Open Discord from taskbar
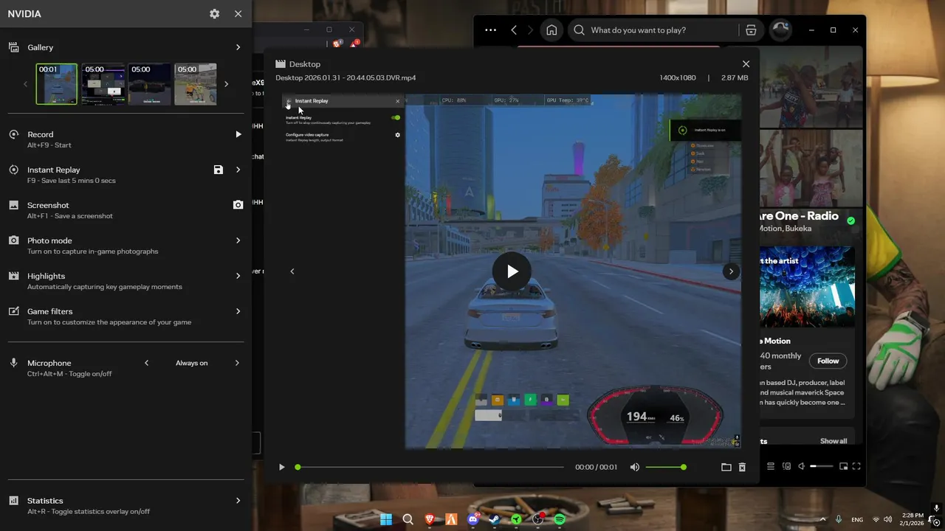The height and width of the screenshot is (531, 945). [x=473, y=519]
